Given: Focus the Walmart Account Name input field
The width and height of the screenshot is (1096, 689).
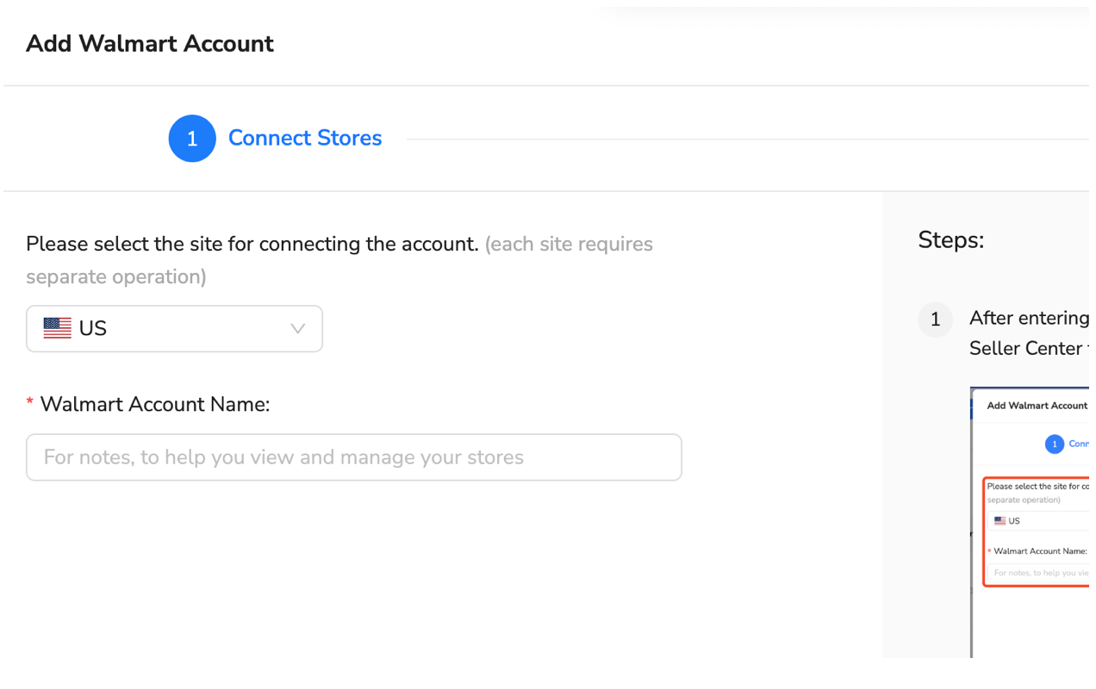Looking at the screenshot, I should [353, 456].
